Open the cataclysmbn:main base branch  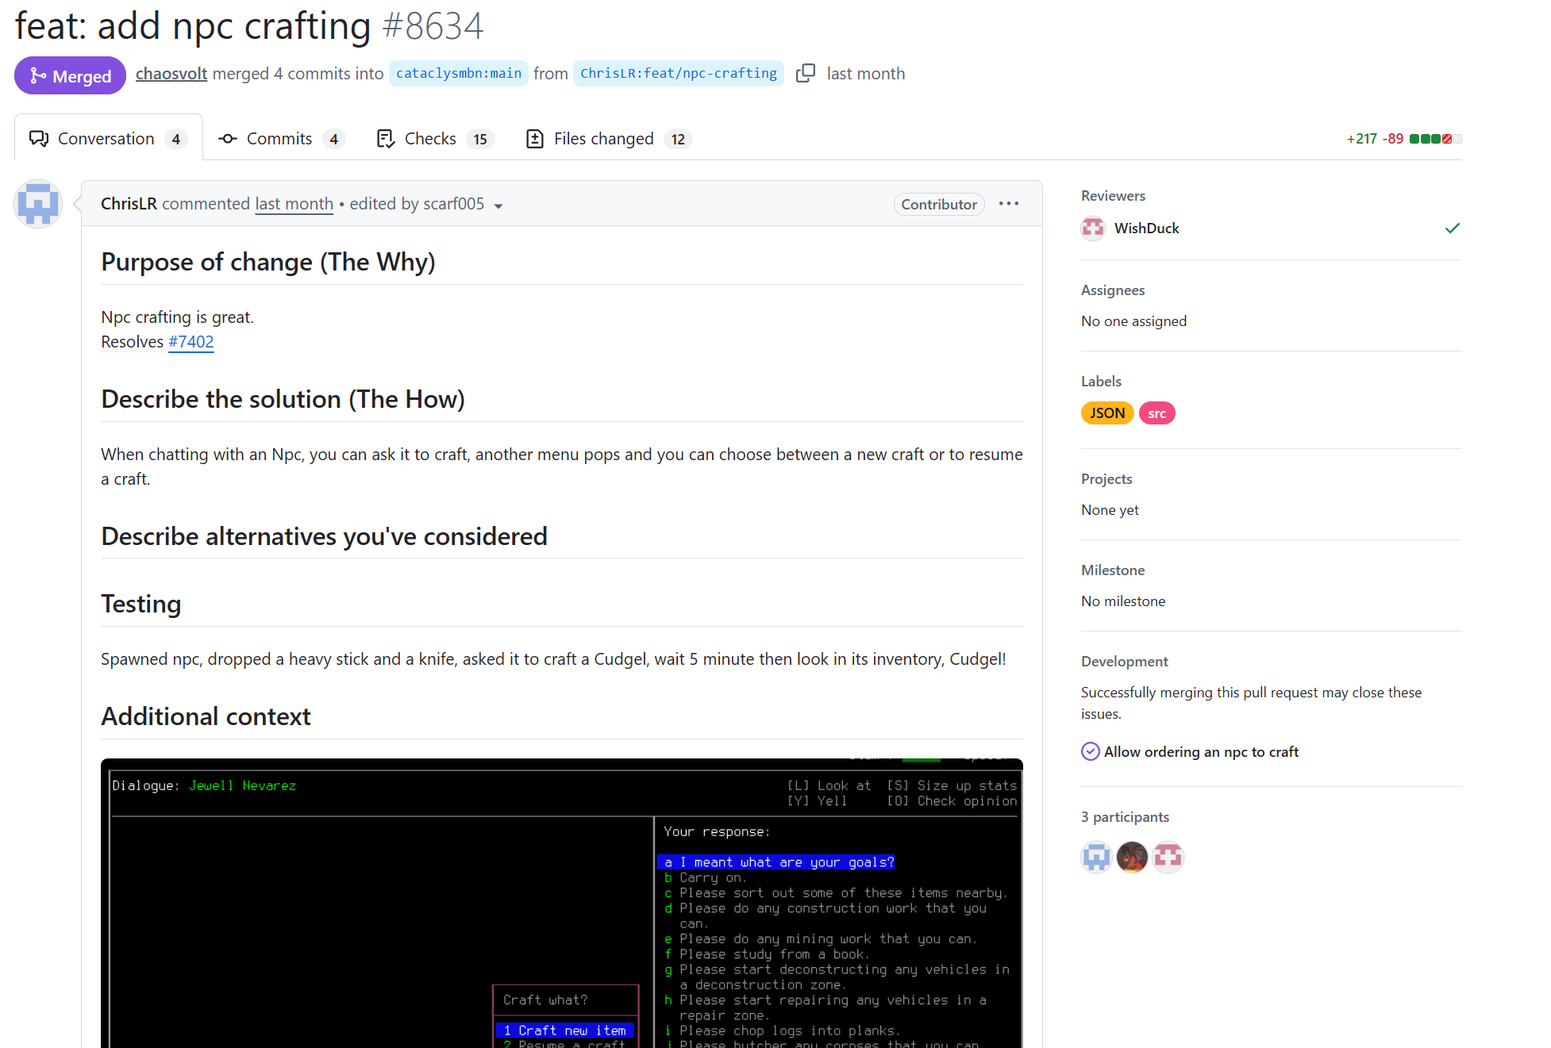pos(459,73)
